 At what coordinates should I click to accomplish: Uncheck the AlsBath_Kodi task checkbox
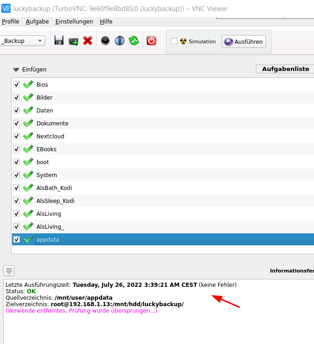click(x=17, y=188)
